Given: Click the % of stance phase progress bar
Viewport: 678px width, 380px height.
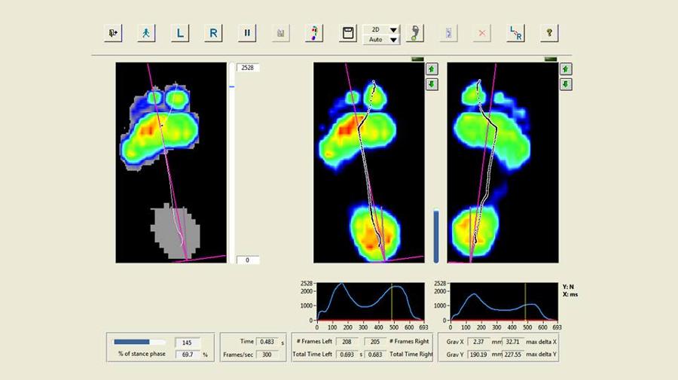Looking at the screenshot, I should (x=139, y=342).
